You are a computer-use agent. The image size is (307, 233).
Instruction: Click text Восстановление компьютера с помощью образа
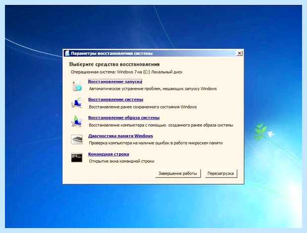click(161, 125)
